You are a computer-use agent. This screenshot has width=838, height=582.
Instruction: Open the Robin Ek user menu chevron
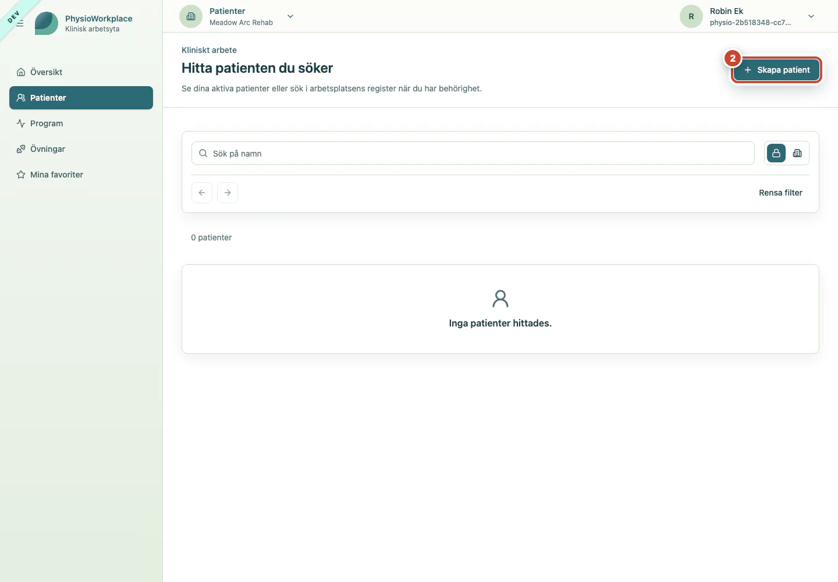click(x=811, y=16)
